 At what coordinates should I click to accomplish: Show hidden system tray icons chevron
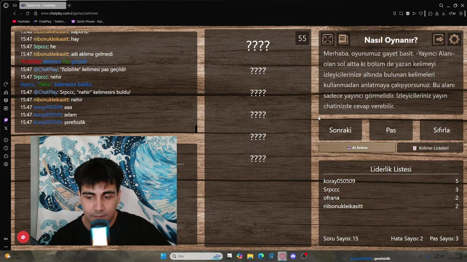point(421,256)
